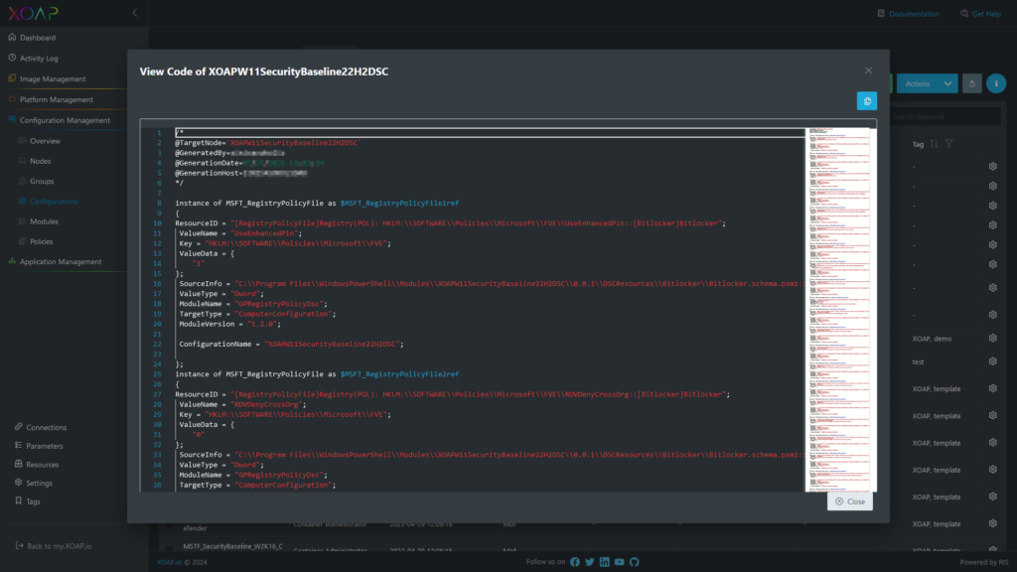
Task: Close the View Code dialog with the X
Action: click(x=868, y=71)
